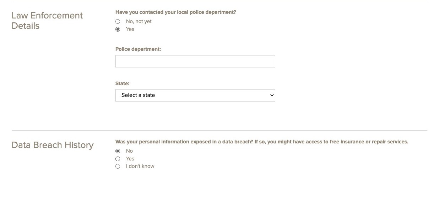This screenshot has width=434, height=197.
Task: Select "No" radio for data breach exposure
Action: pos(118,151)
